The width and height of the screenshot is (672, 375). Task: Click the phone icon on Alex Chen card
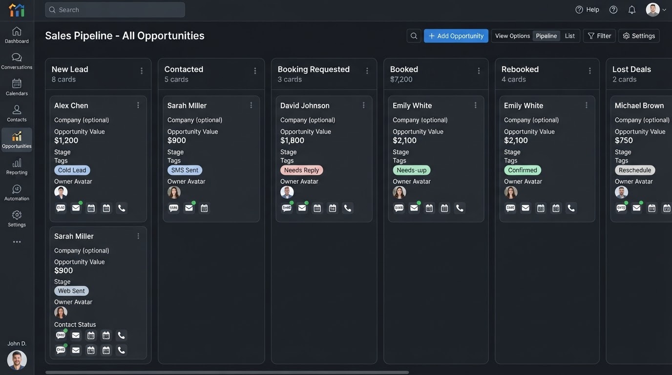click(x=122, y=208)
